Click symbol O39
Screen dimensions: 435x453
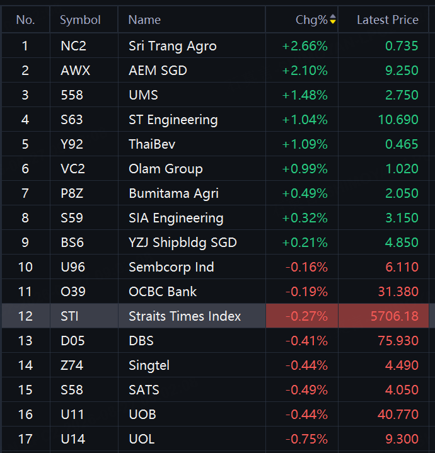pos(73,292)
